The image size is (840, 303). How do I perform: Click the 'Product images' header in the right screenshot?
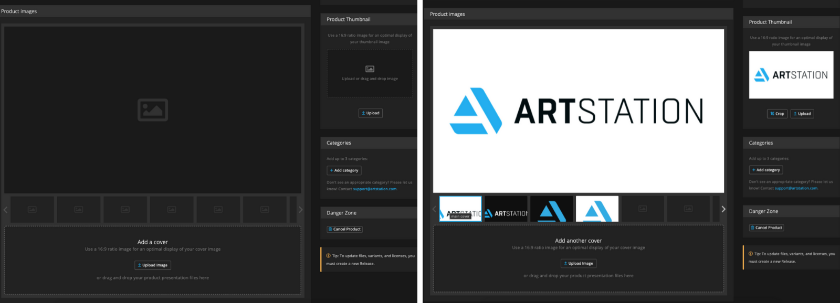tap(447, 14)
